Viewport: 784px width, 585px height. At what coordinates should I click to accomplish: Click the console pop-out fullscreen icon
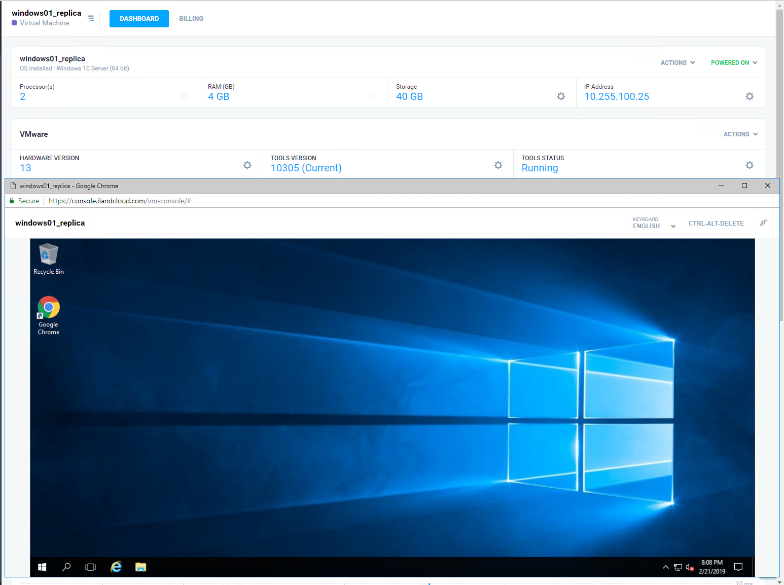click(x=763, y=223)
